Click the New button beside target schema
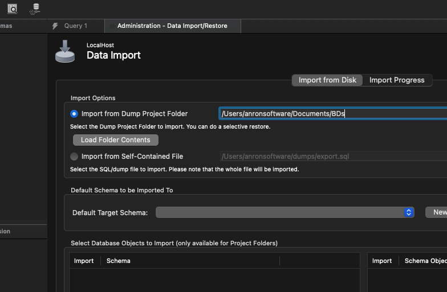The width and height of the screenshot is (447, 292). point(437,212)
